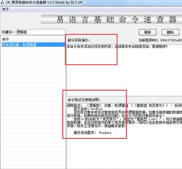Focus the 关键字 input field
This screenshot has height=169, width=182.
(x=41, y=32)
